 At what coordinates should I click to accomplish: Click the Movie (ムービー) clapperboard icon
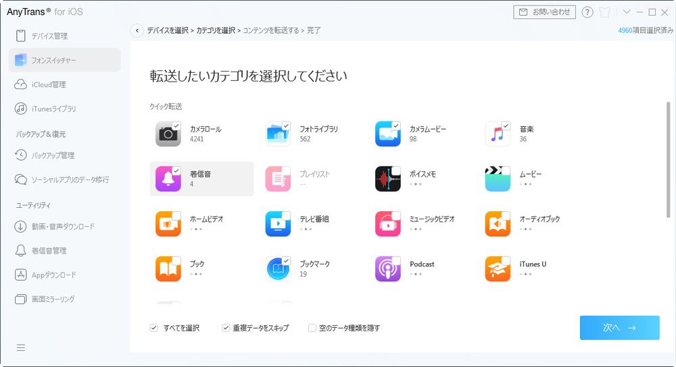pos(498,179)
